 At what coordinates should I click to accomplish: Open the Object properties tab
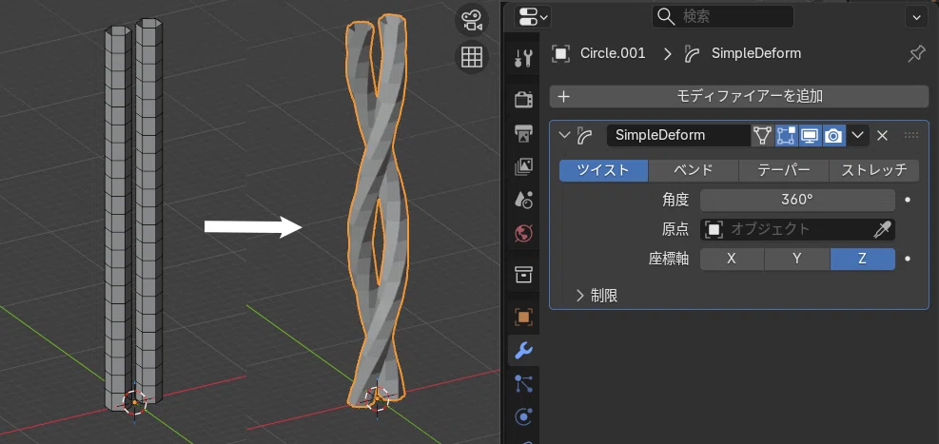pyautogui.click(x=523, y=318)
